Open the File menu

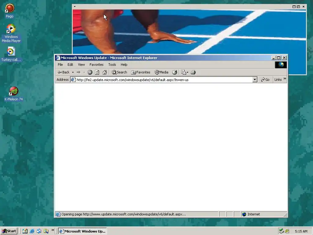(x=60, y=65)
